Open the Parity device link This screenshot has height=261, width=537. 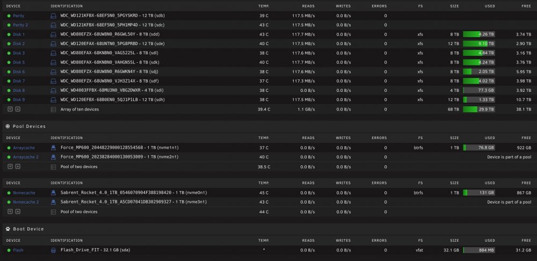pos(18,16)
